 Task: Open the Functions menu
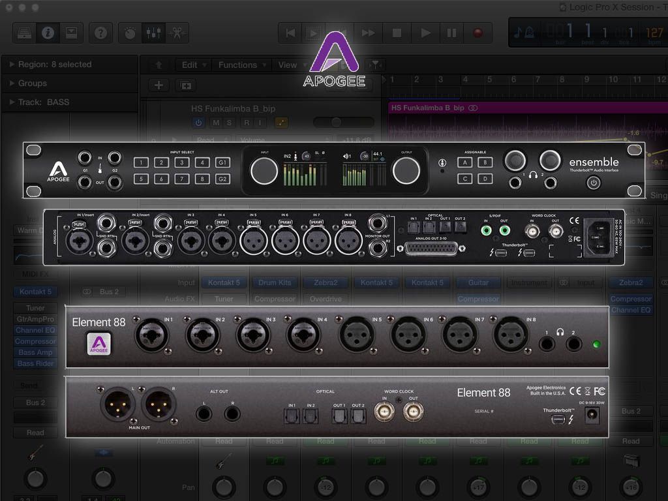[241, 65]
